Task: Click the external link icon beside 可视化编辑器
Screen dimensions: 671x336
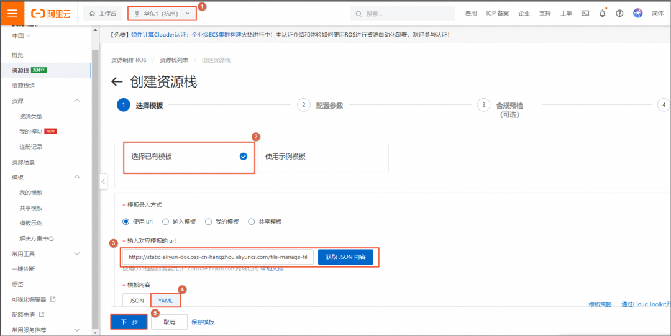Action: coord(53,299)
